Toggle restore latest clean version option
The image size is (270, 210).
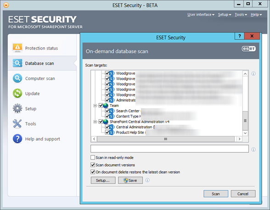click(93, 172)
